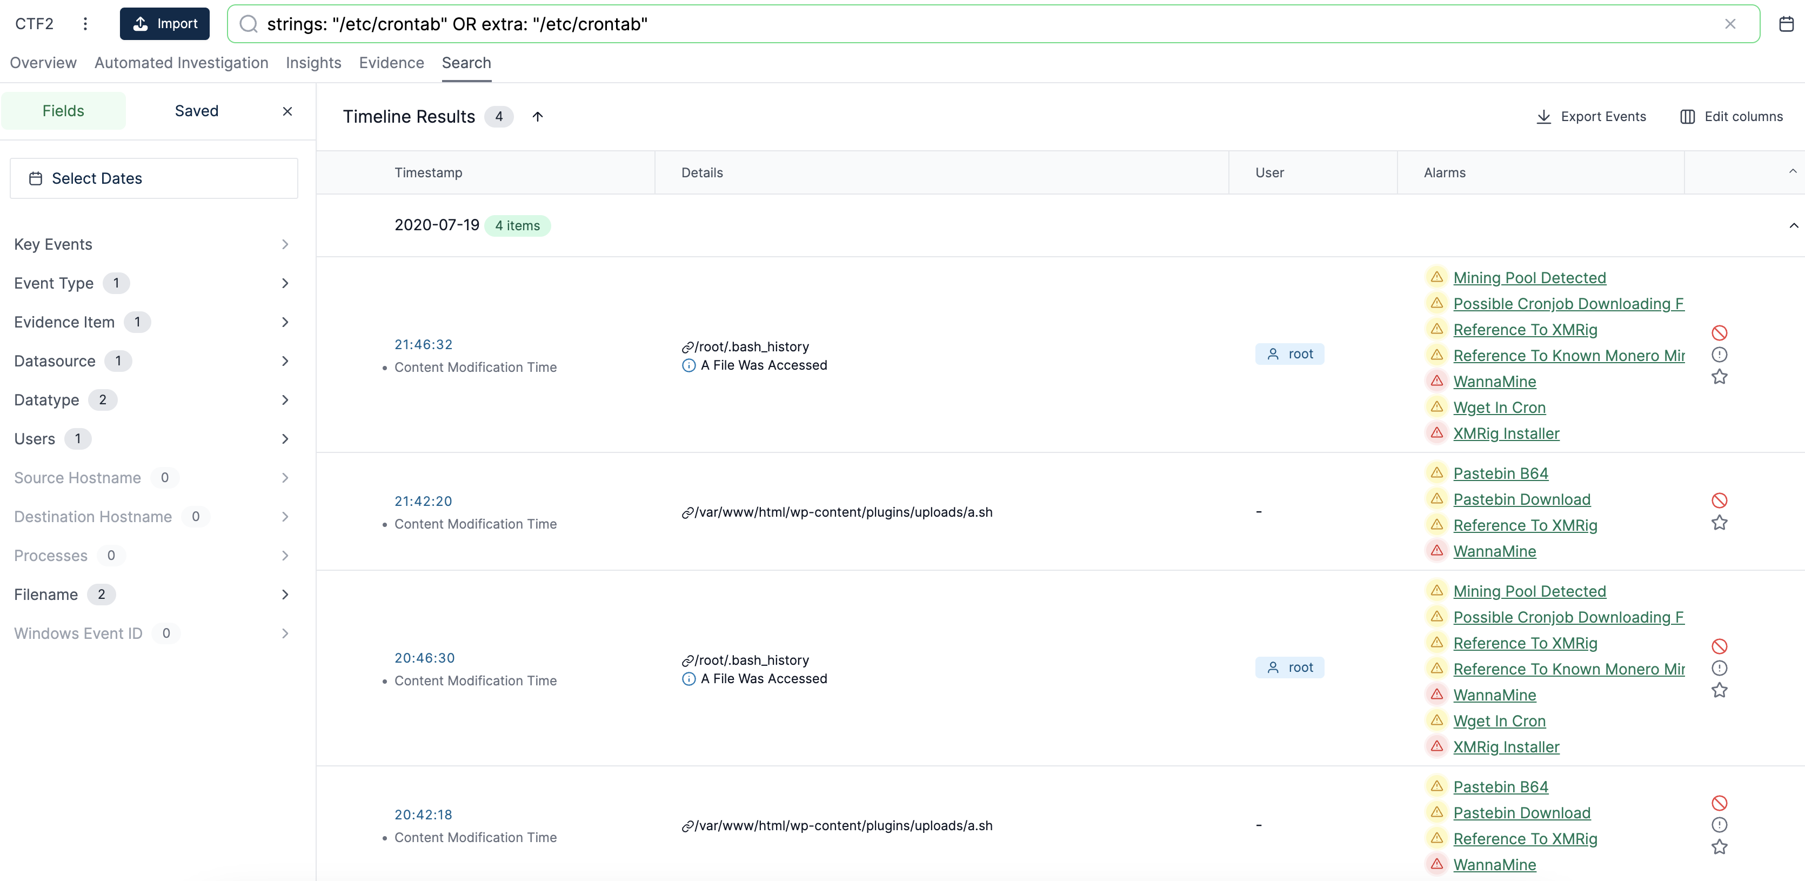Open the Automated Investigation tab
1805x881 pixels.
(x=182, y=63)
